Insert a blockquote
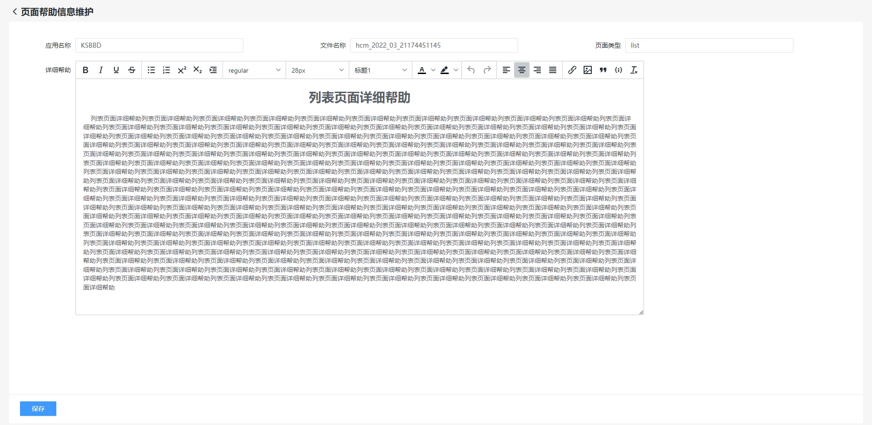The height and width of the screenshot is (425, 872). coord(603,70)
